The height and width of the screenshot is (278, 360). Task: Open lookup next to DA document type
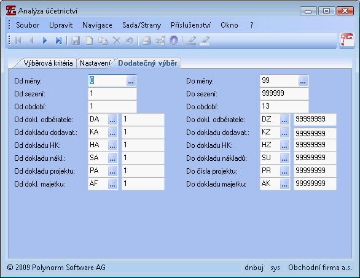click(x=112, y=120)
